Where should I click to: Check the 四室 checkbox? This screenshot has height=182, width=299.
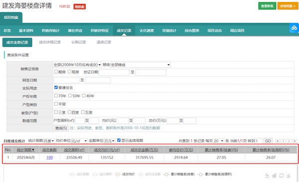[x=69, y=112]
